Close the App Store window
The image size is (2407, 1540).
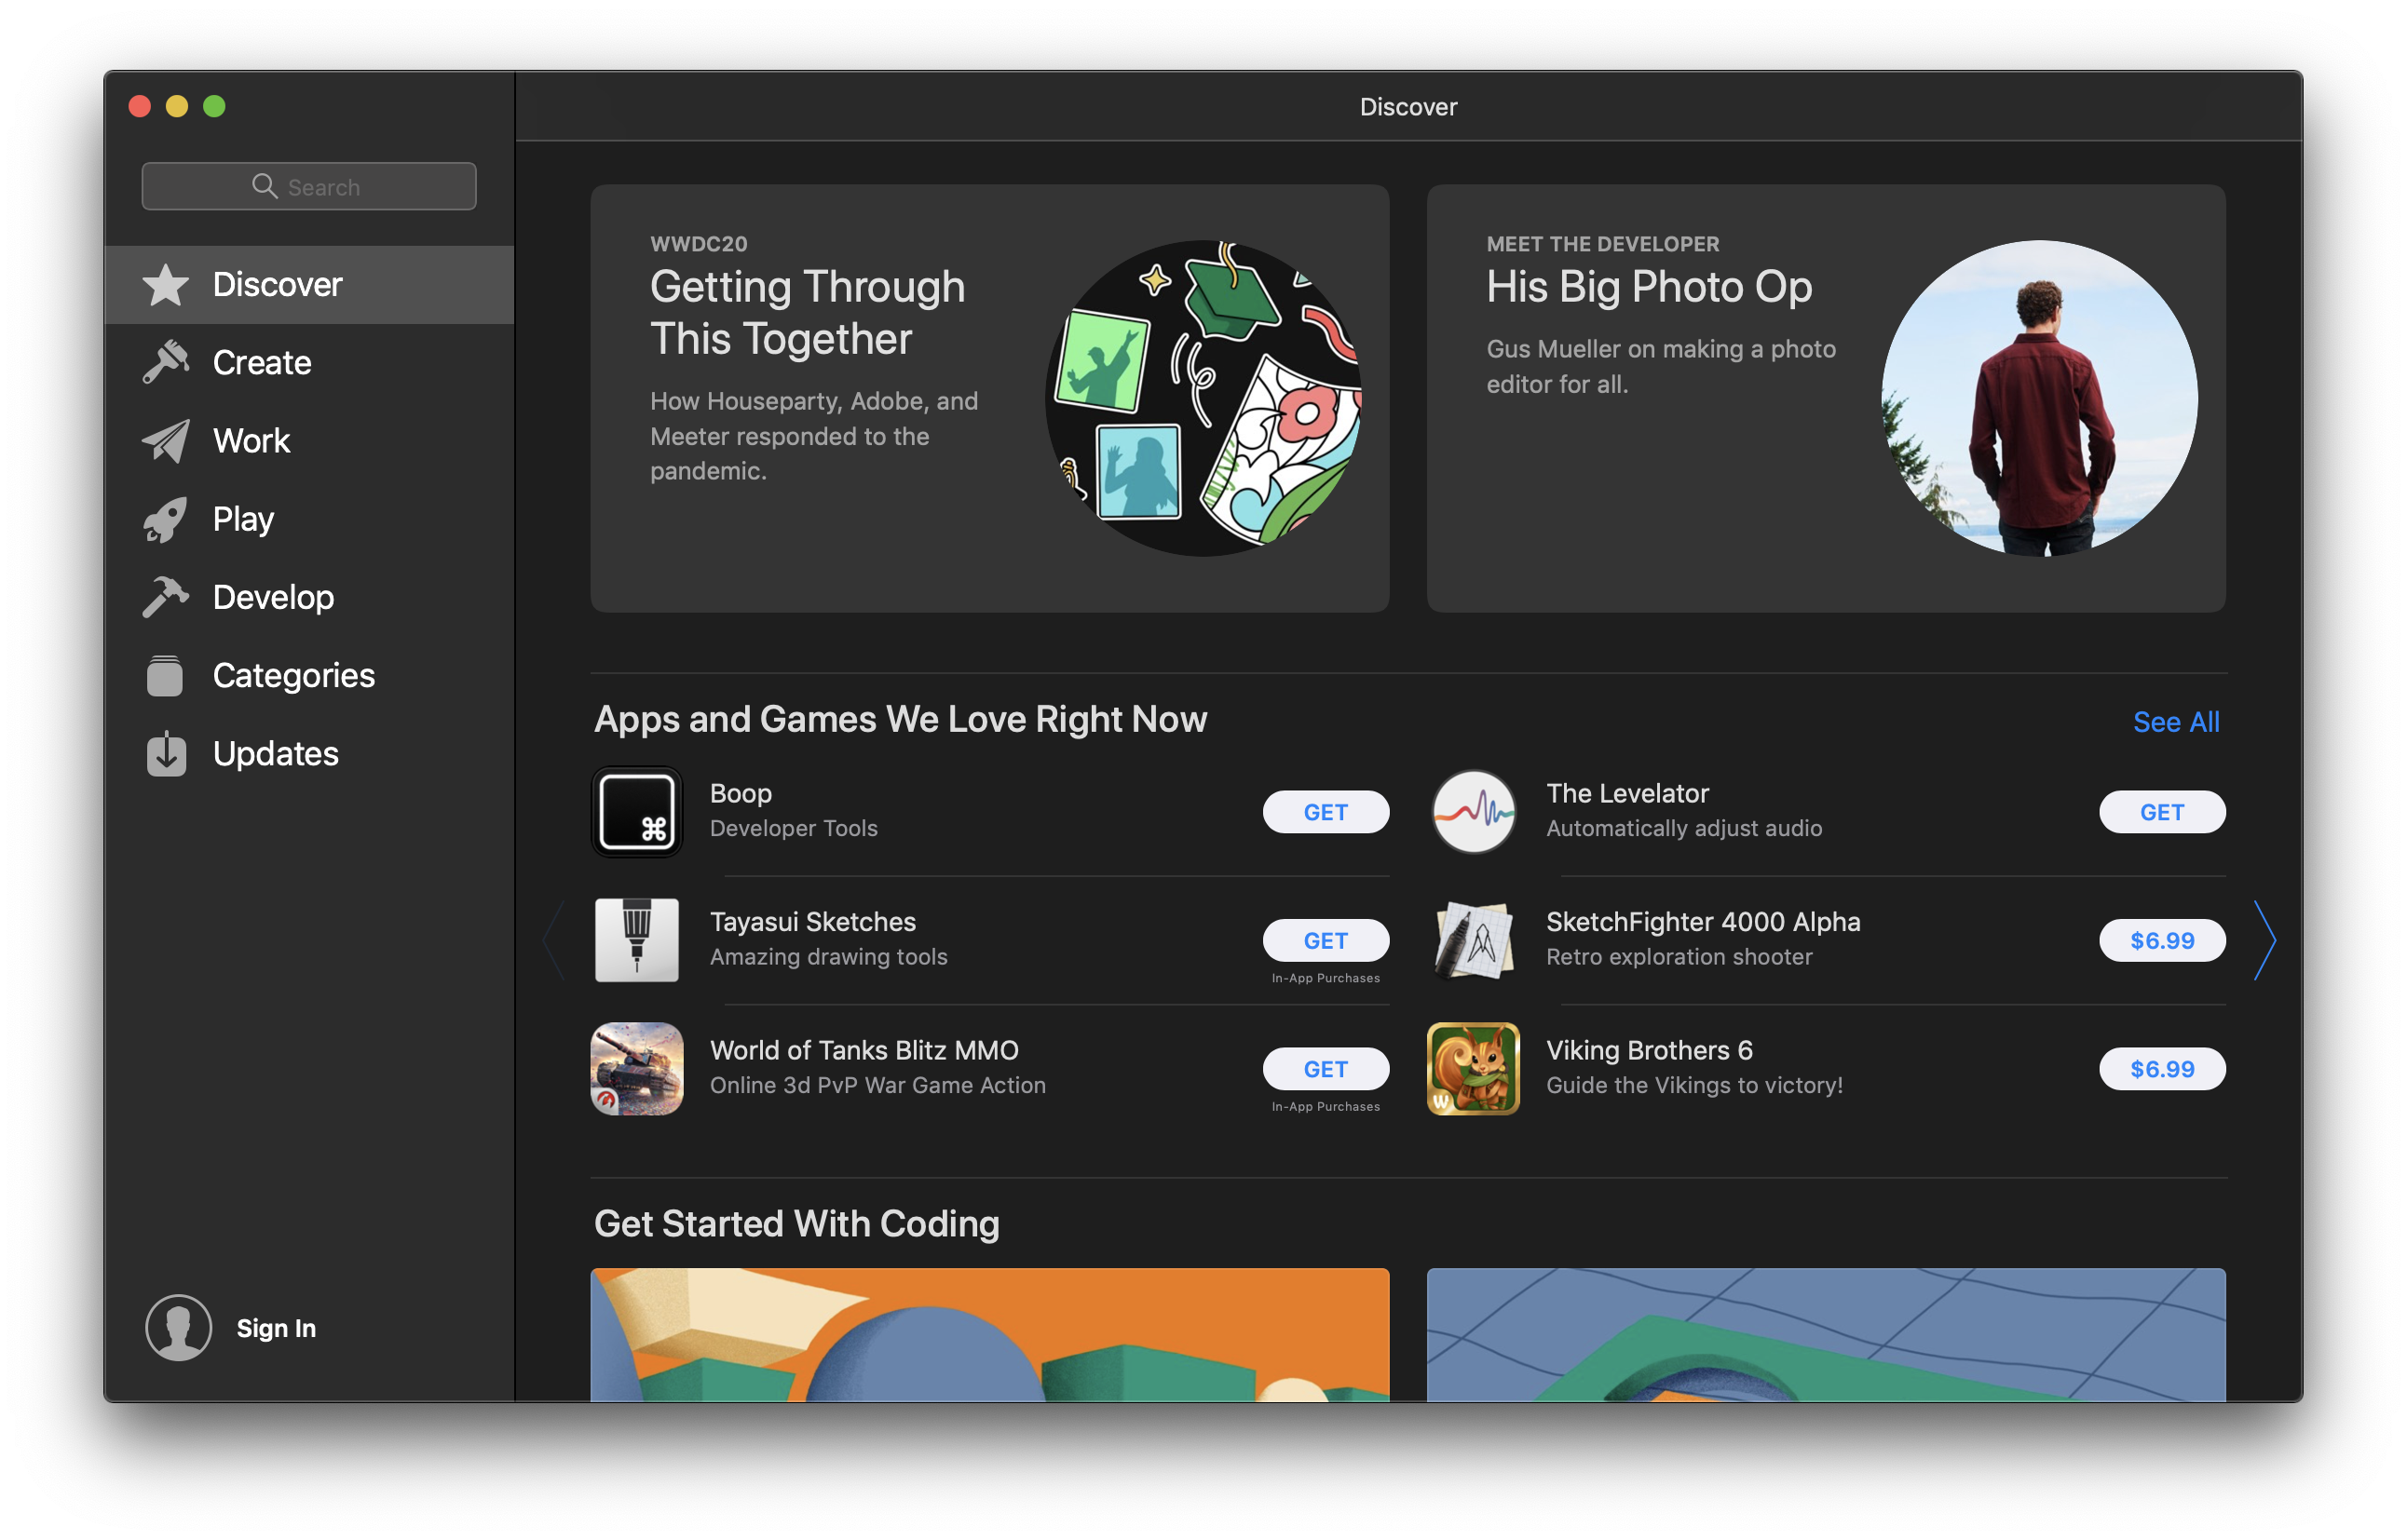coord(140,106)
